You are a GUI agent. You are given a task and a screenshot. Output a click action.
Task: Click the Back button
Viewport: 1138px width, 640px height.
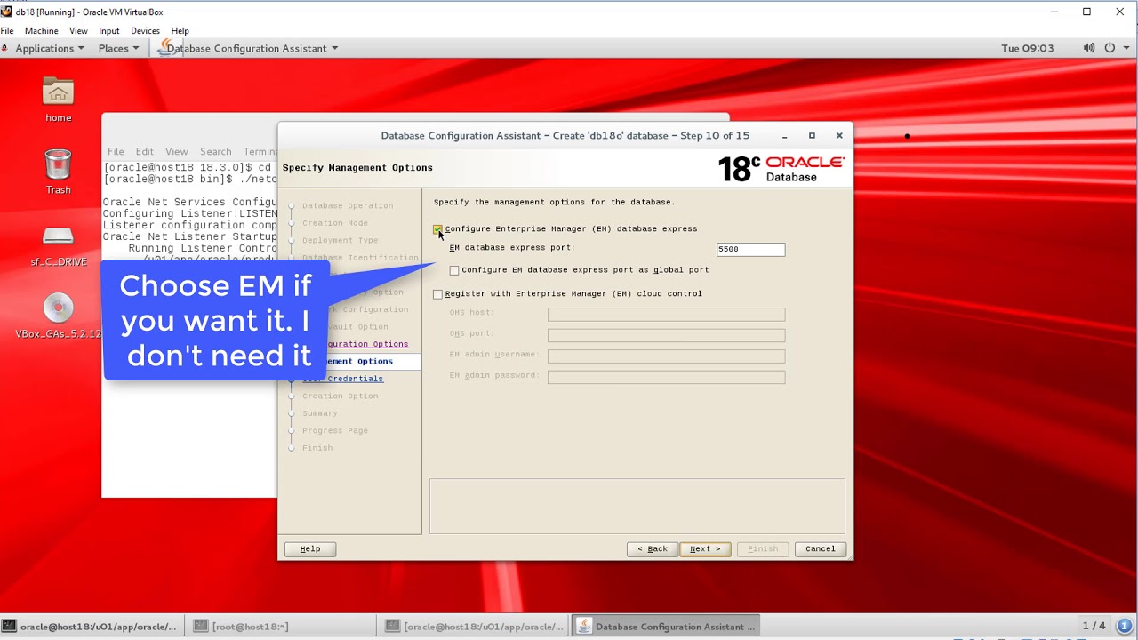(x=653, y=549)
